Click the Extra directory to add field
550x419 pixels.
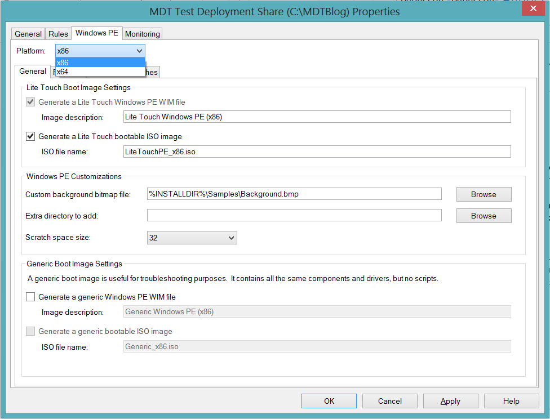click(294, 215)
